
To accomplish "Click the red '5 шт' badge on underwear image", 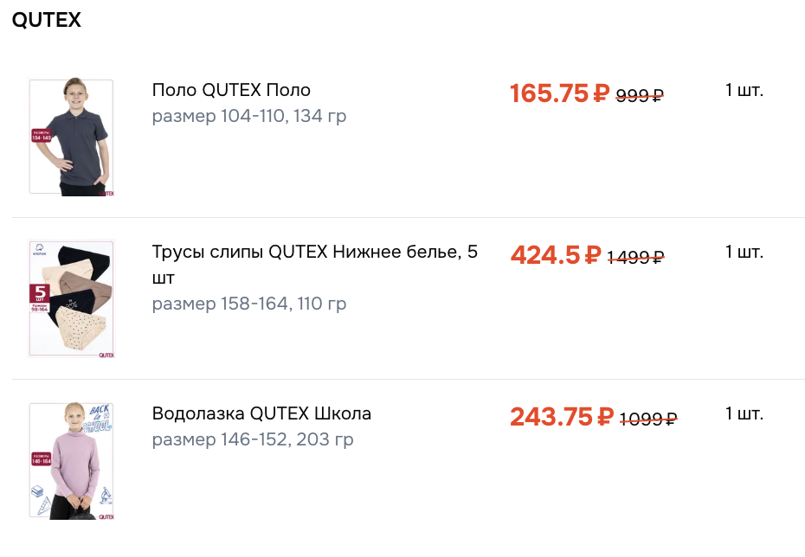I will tap(40, 293).
